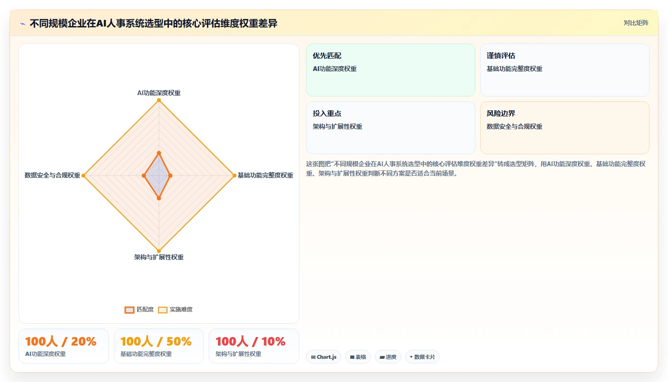Toggle the 匹配度 legend swatch

pyautogui.click(x=129, y=310)
